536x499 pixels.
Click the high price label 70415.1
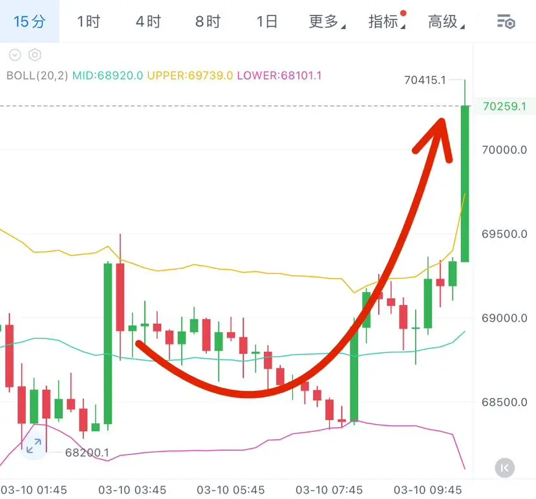425,80
